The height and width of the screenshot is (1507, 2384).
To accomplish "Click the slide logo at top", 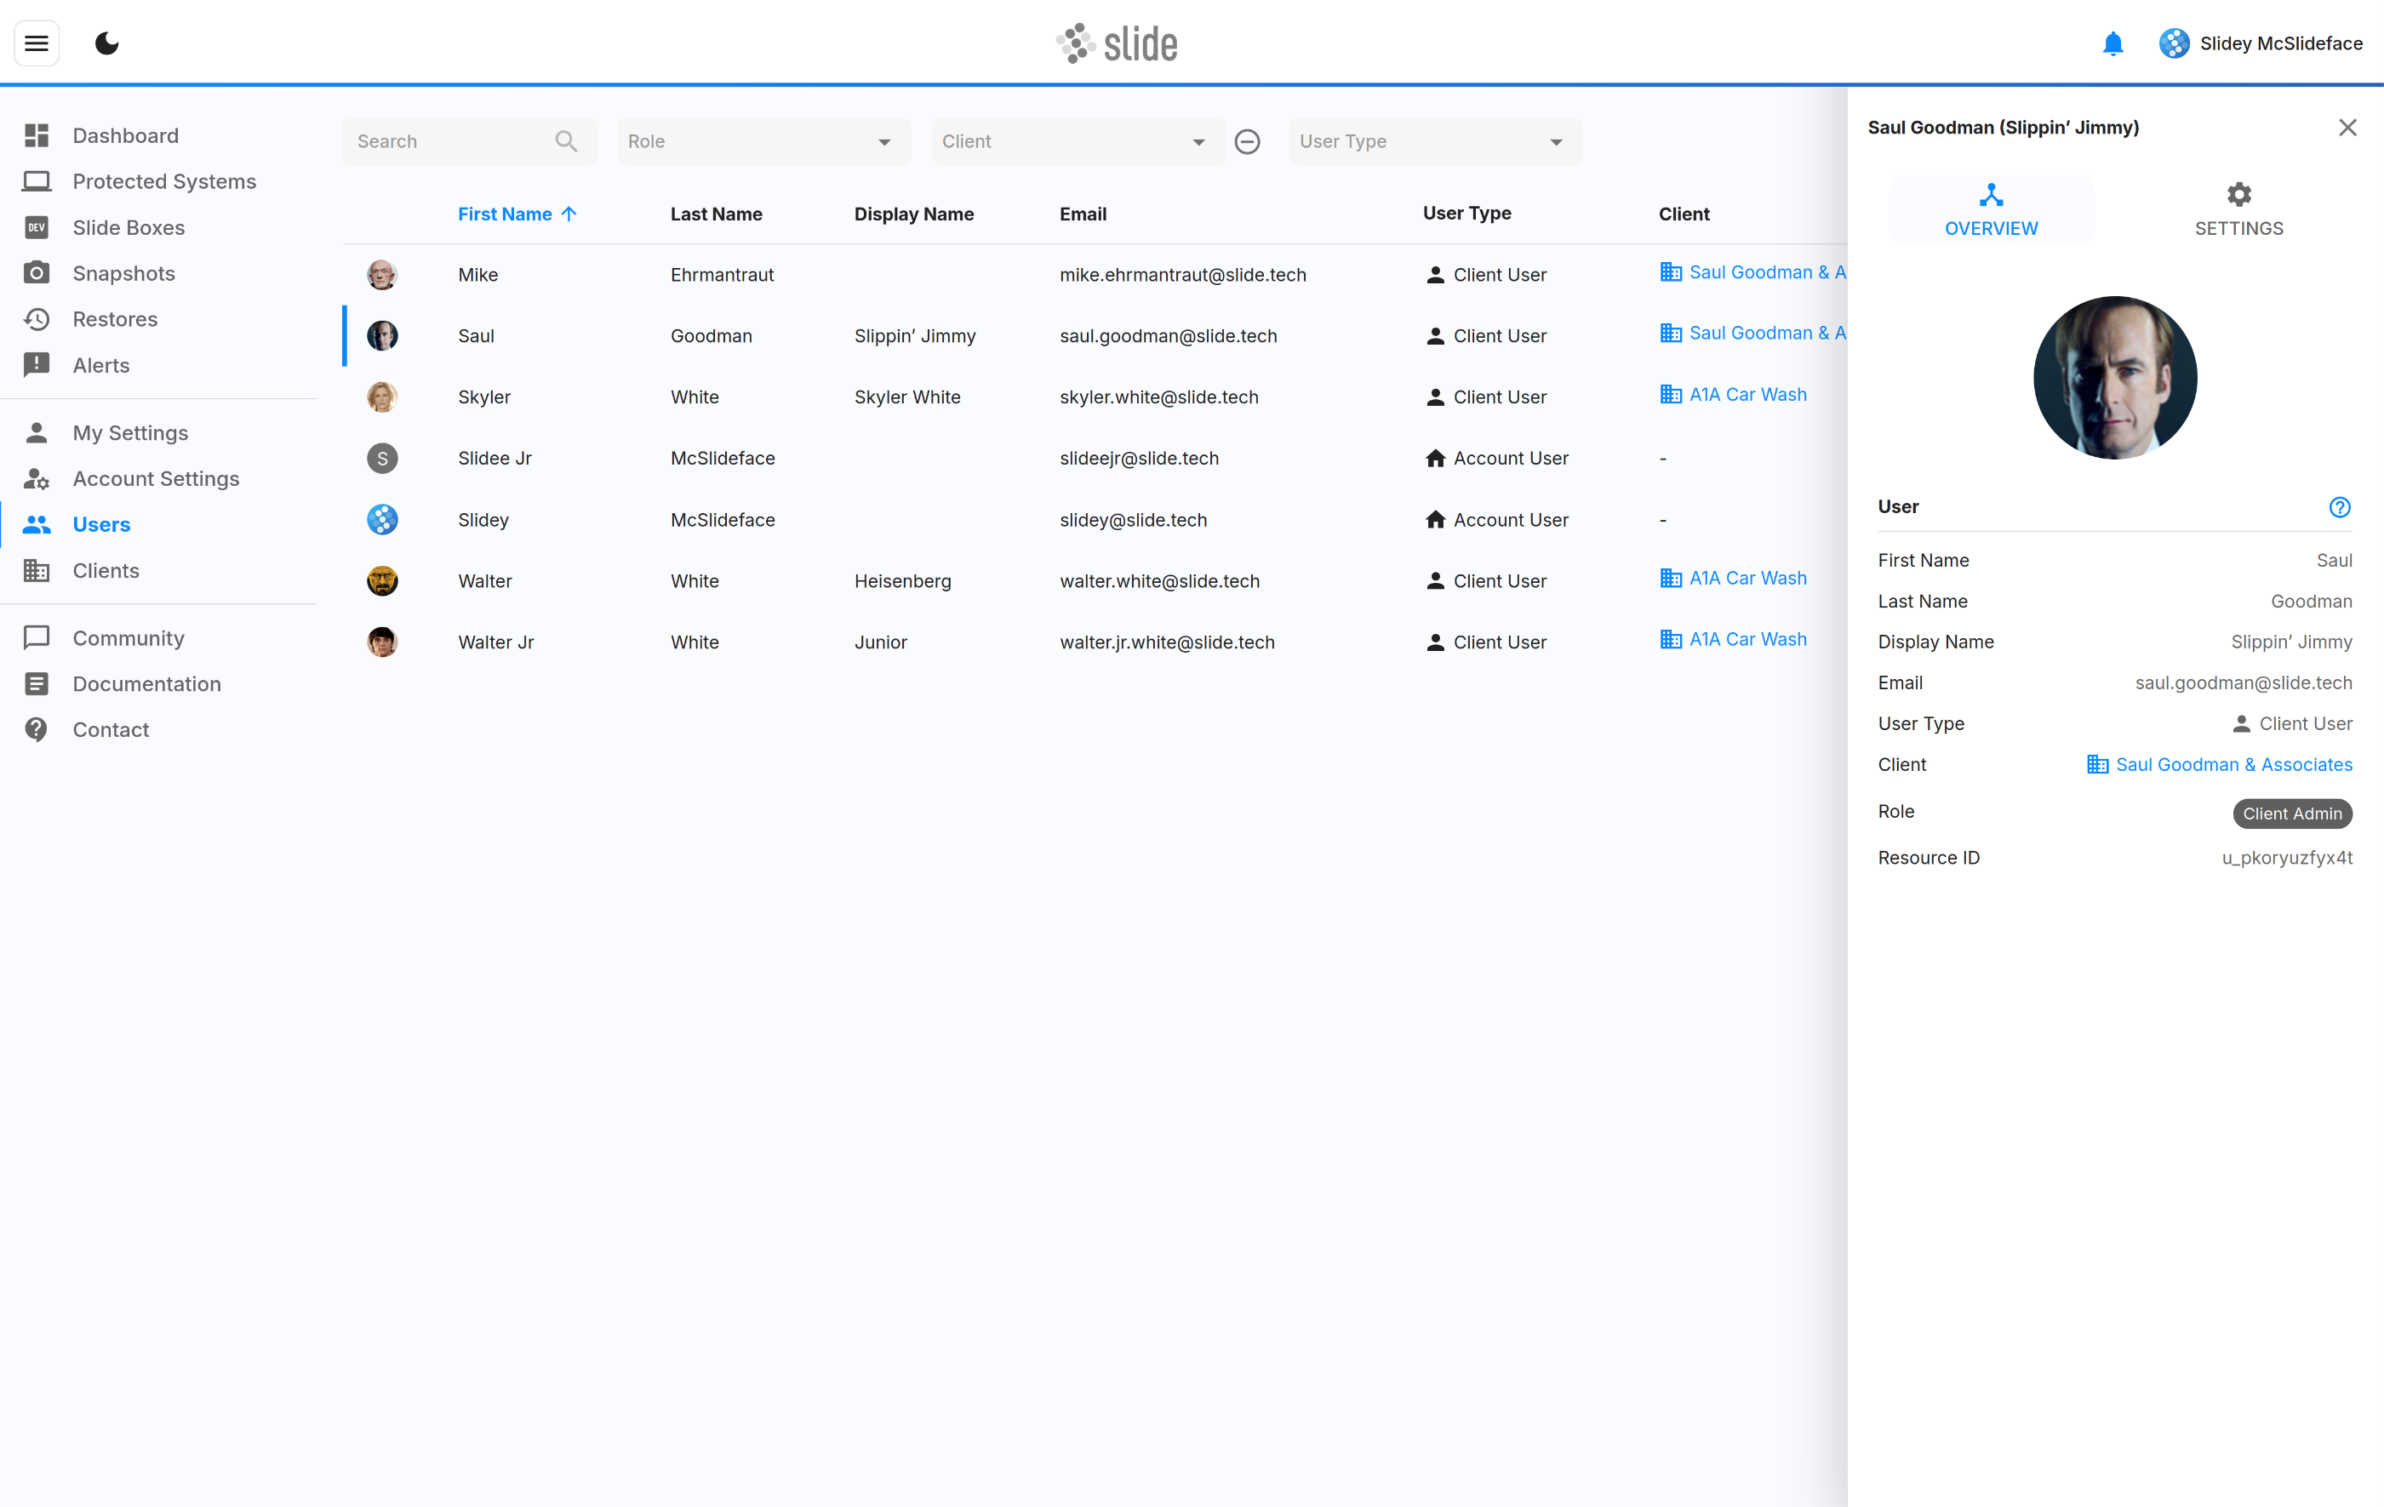I will coord(1117,43).
